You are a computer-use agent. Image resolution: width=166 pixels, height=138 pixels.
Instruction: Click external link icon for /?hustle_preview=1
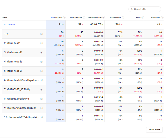pos(41,99)
